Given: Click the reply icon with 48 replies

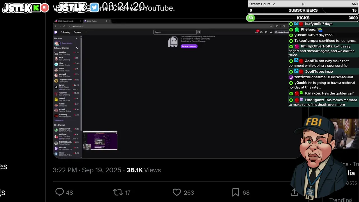Looking at the screenshot, I should pos(59,192).
